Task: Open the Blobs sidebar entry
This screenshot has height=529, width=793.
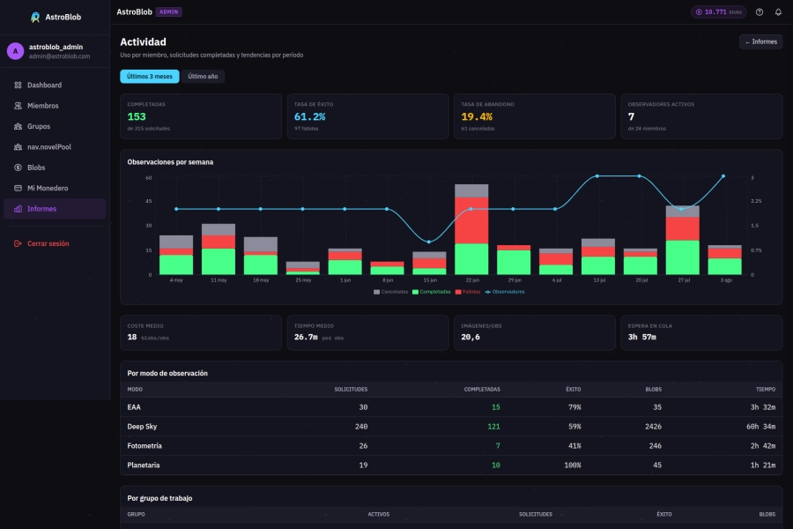Action: 55,168
